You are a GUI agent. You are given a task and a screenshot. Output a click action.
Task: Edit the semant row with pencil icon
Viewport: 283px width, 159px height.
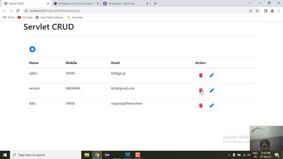pos(212,91)
